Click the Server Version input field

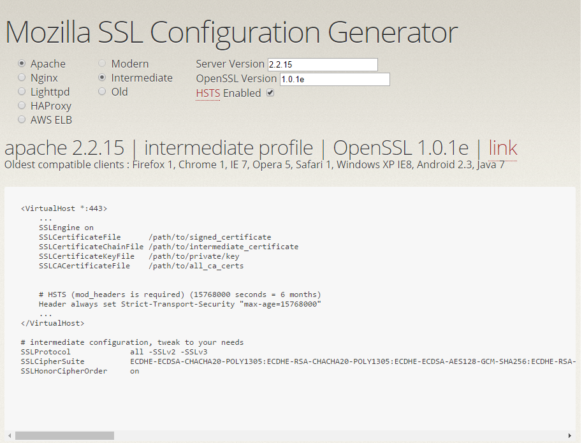click(x=323, y=64)
